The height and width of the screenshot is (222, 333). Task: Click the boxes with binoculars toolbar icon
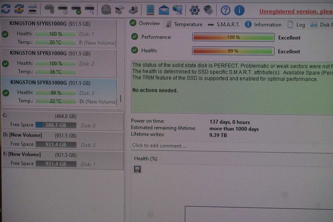coord(134,10)
